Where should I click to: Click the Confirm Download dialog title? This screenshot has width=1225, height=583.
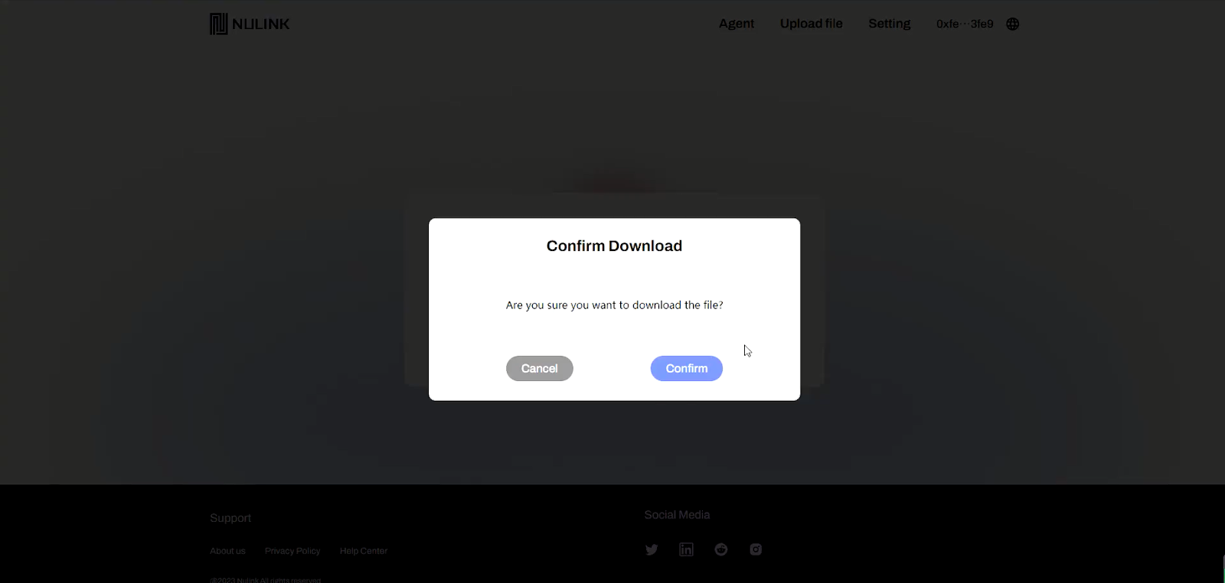coord(614,246)
